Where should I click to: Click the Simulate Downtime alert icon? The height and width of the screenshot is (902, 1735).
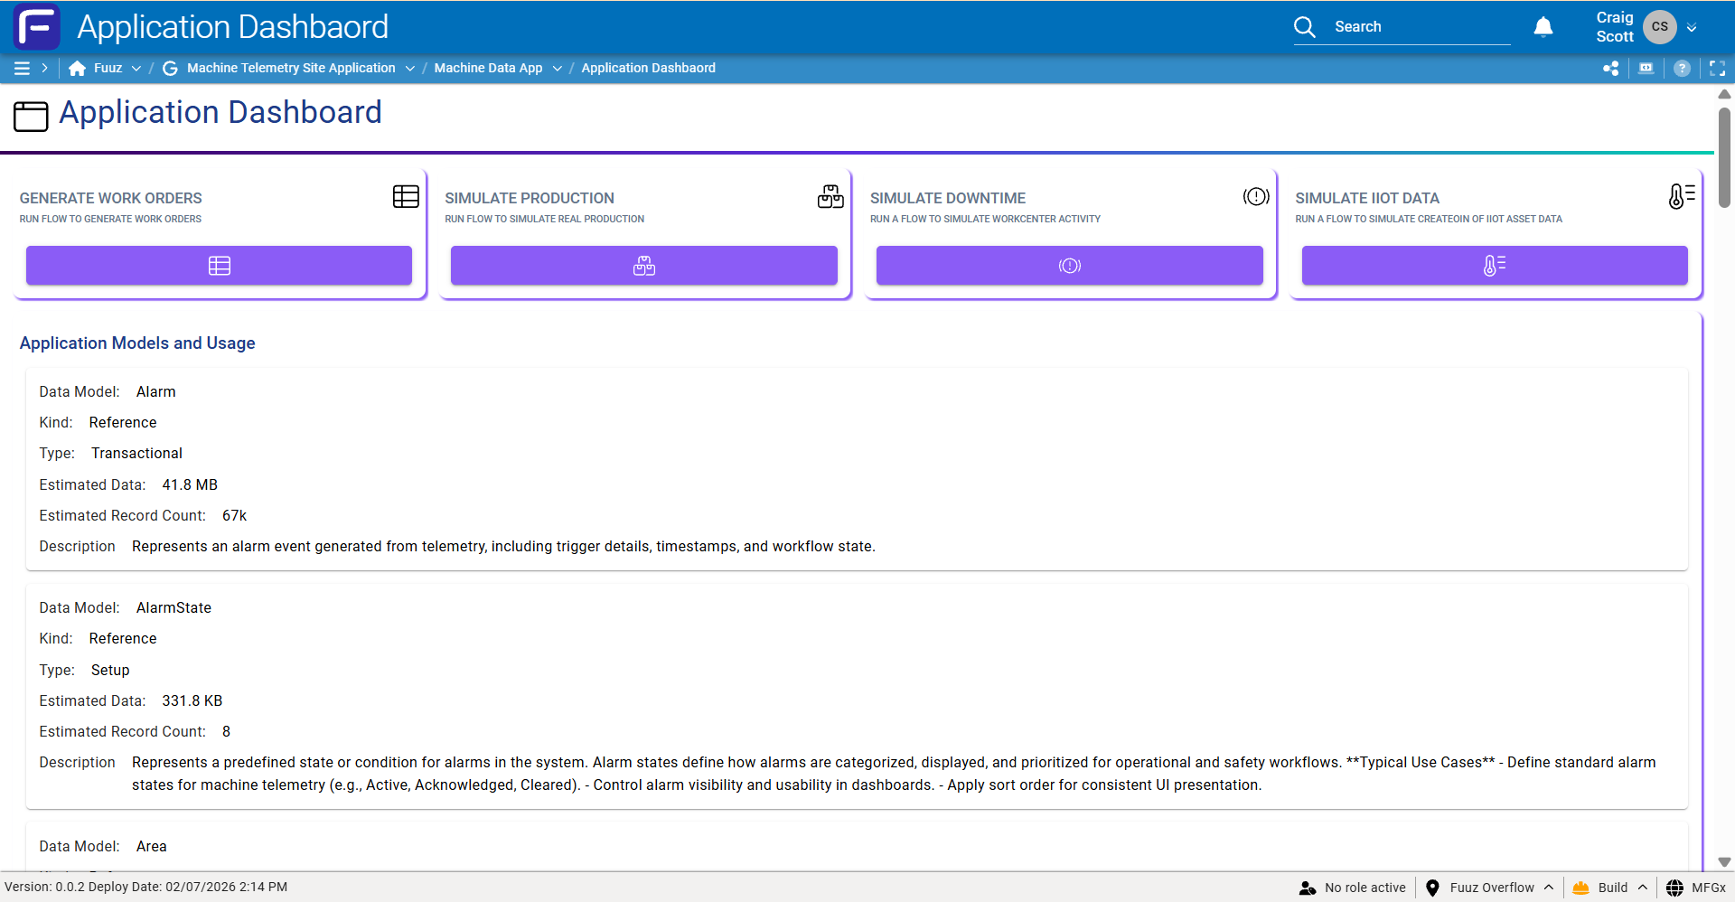pyautogui.click(x=1256, y=196)
